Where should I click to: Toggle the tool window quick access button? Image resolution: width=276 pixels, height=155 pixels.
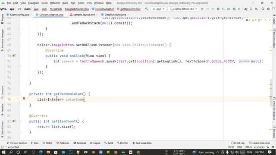(2, 147)
